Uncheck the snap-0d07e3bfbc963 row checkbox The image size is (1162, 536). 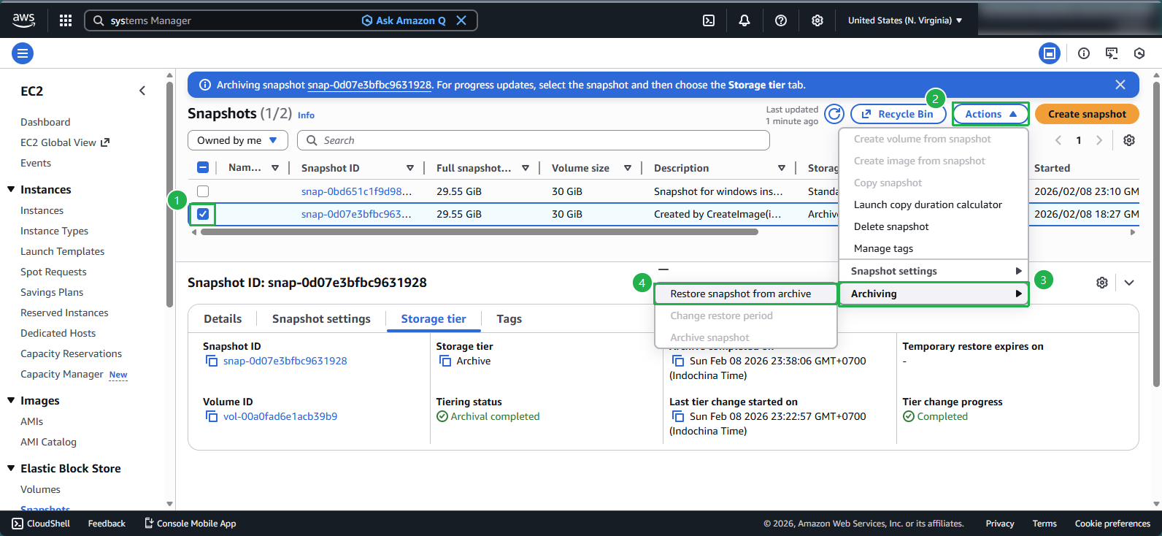[x=203, y=214]
